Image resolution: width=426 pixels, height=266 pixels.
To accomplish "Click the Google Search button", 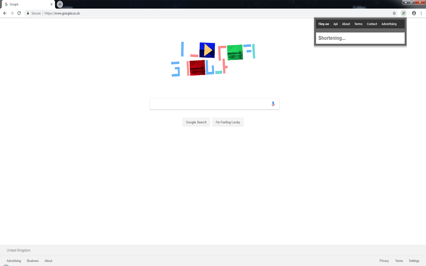I will pyautogui.click(x=196, y=122).
